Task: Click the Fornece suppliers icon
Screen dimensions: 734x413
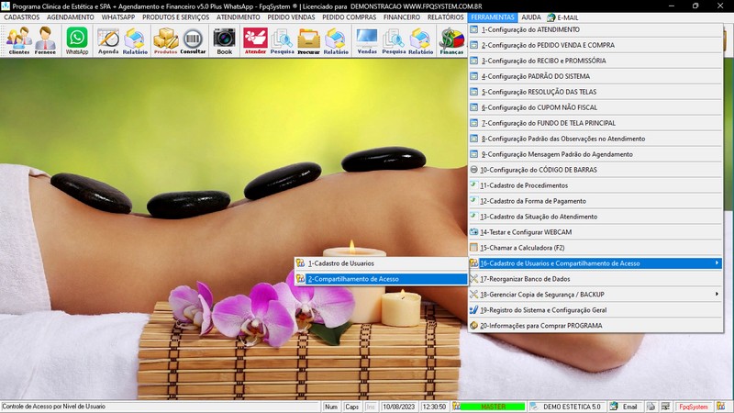Action: [x=46, y=39]
